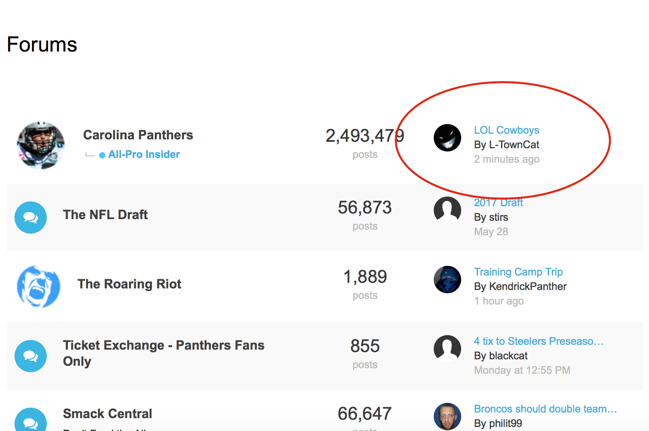Viewport: 649px width, 431px height.
Task: Open The Roaring Riot forum
Action: pos(129,284)
